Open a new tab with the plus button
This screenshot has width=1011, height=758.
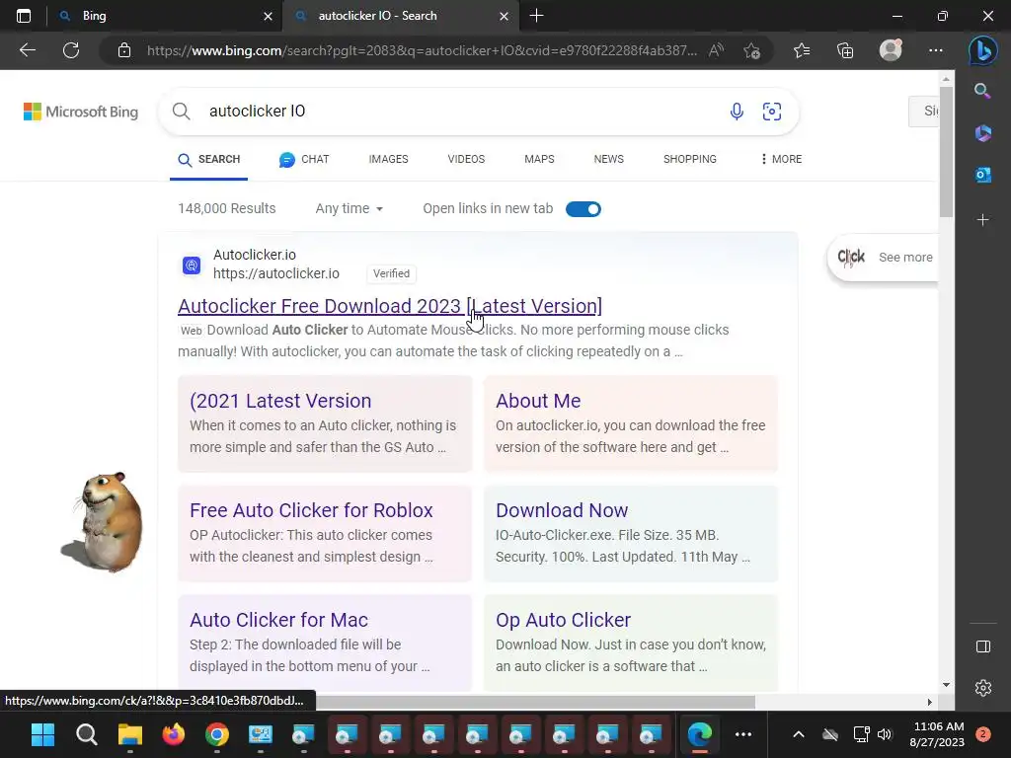coord(536,16)
